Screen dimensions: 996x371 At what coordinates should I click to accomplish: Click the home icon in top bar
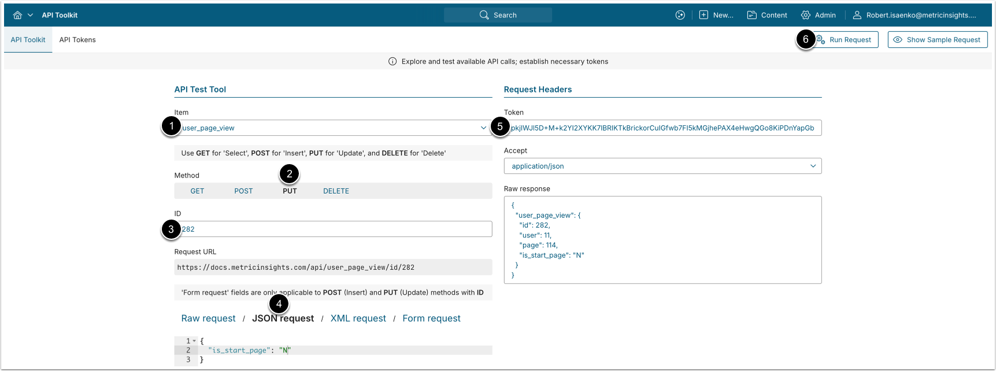(x=17, y=15)
